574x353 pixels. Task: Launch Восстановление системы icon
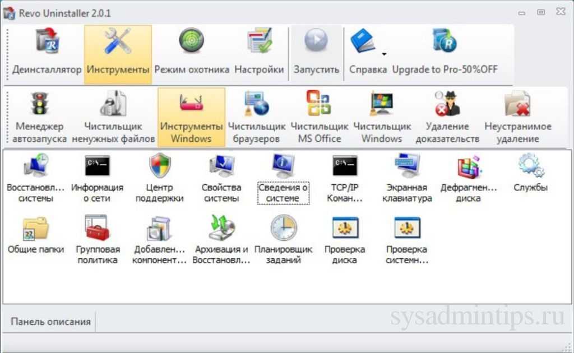tap(36, 166)
